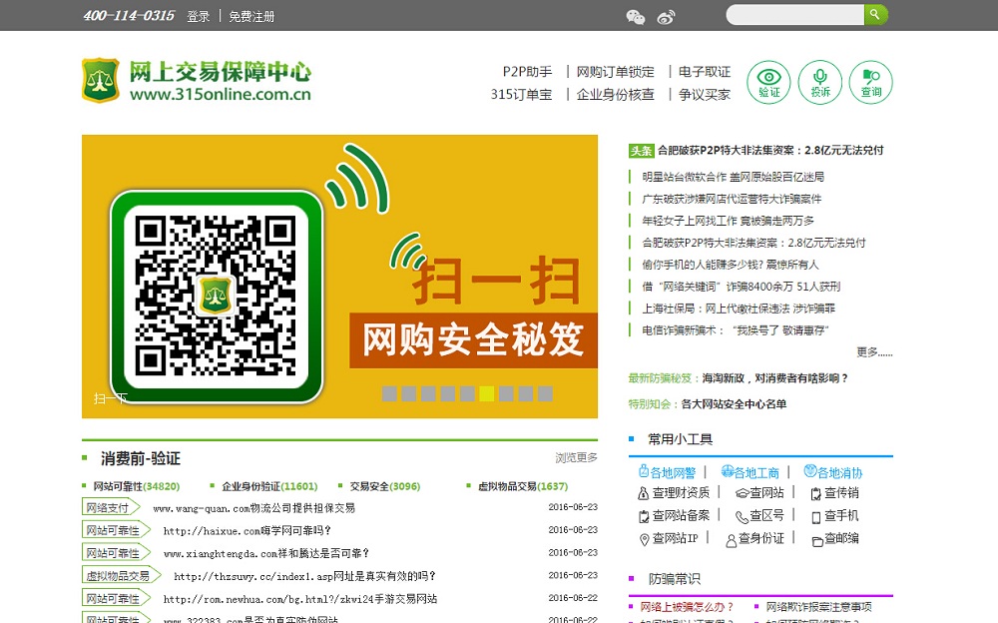Open news 上海社保局 article

pyautogui.click(x=739, y=309)
